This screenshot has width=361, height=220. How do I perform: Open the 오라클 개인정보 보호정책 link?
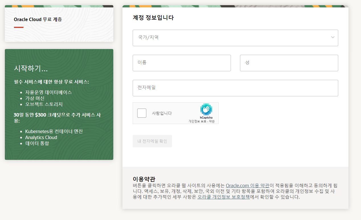223,197
